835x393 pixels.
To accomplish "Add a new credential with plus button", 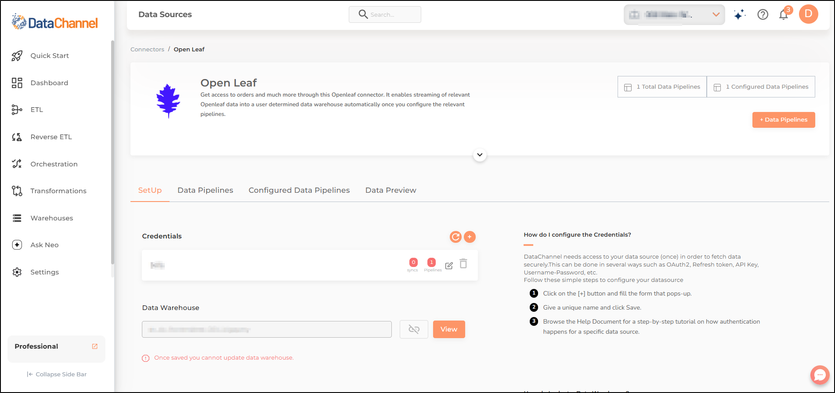I will point(470,237).
